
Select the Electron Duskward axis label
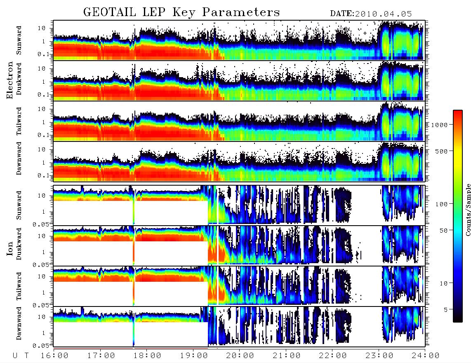click(19, 79)
